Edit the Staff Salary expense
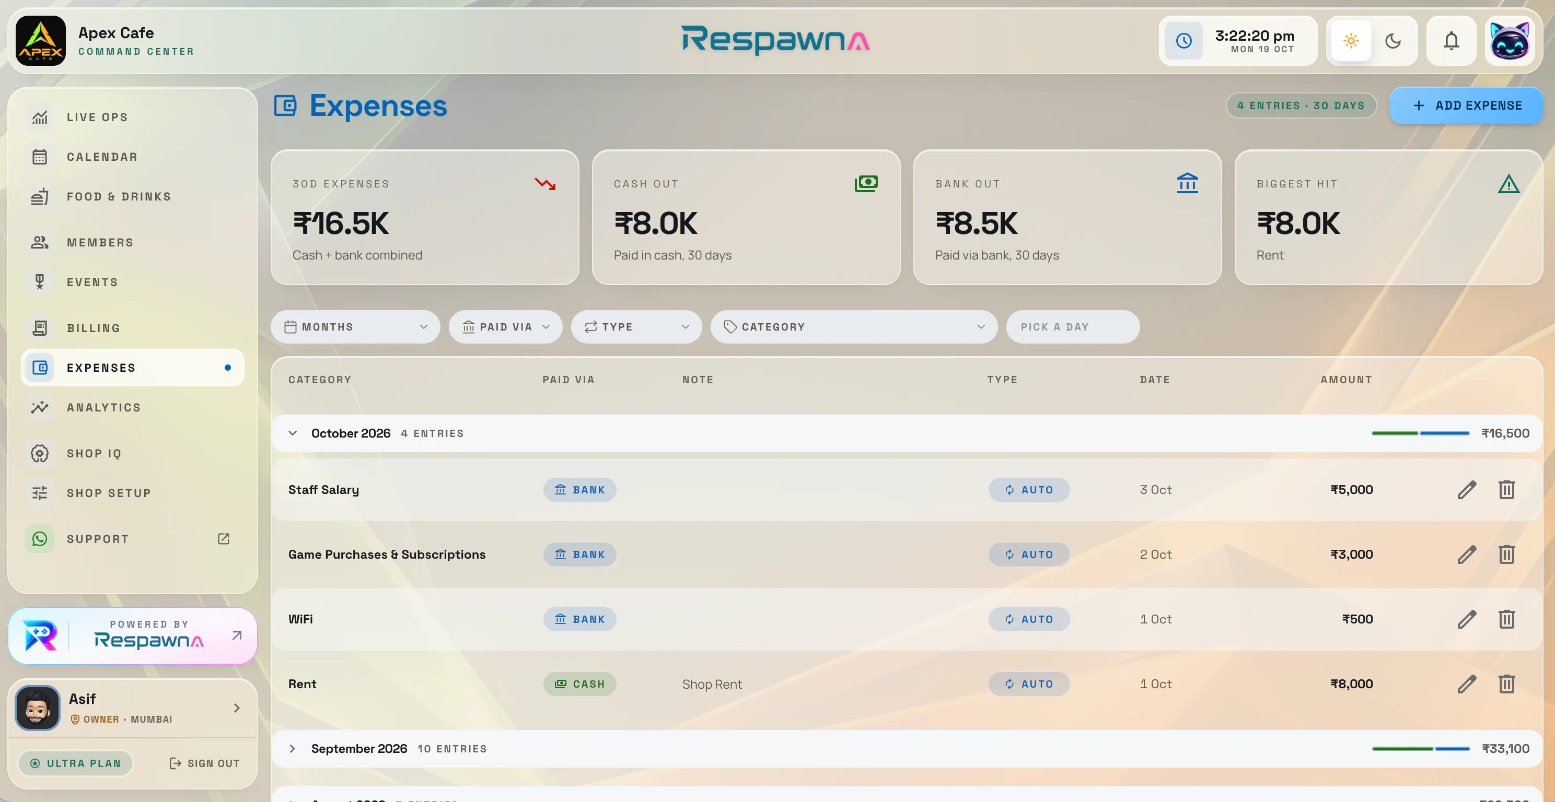 (x=1466, y=490)
